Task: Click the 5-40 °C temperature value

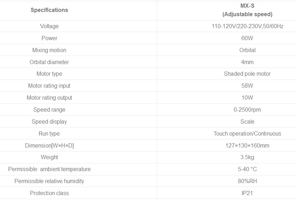Action: point(247,169)
